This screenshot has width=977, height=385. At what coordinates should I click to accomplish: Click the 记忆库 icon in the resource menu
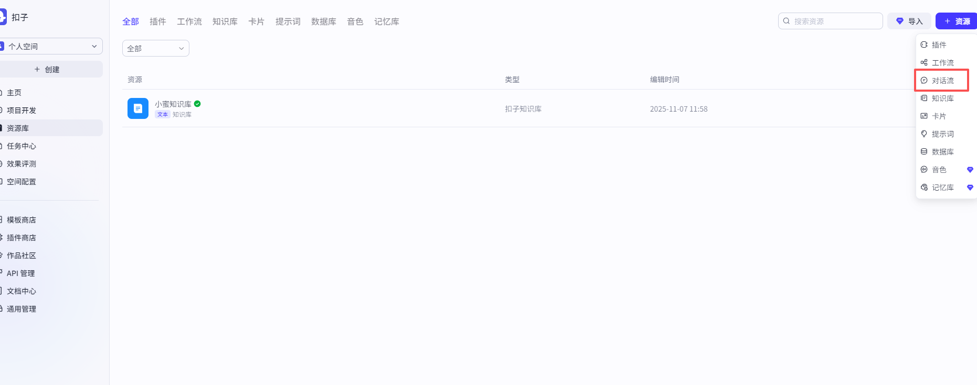coord(924,187)
